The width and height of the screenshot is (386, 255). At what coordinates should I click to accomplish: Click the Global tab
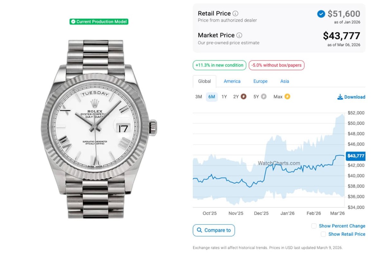click(204, 81)
